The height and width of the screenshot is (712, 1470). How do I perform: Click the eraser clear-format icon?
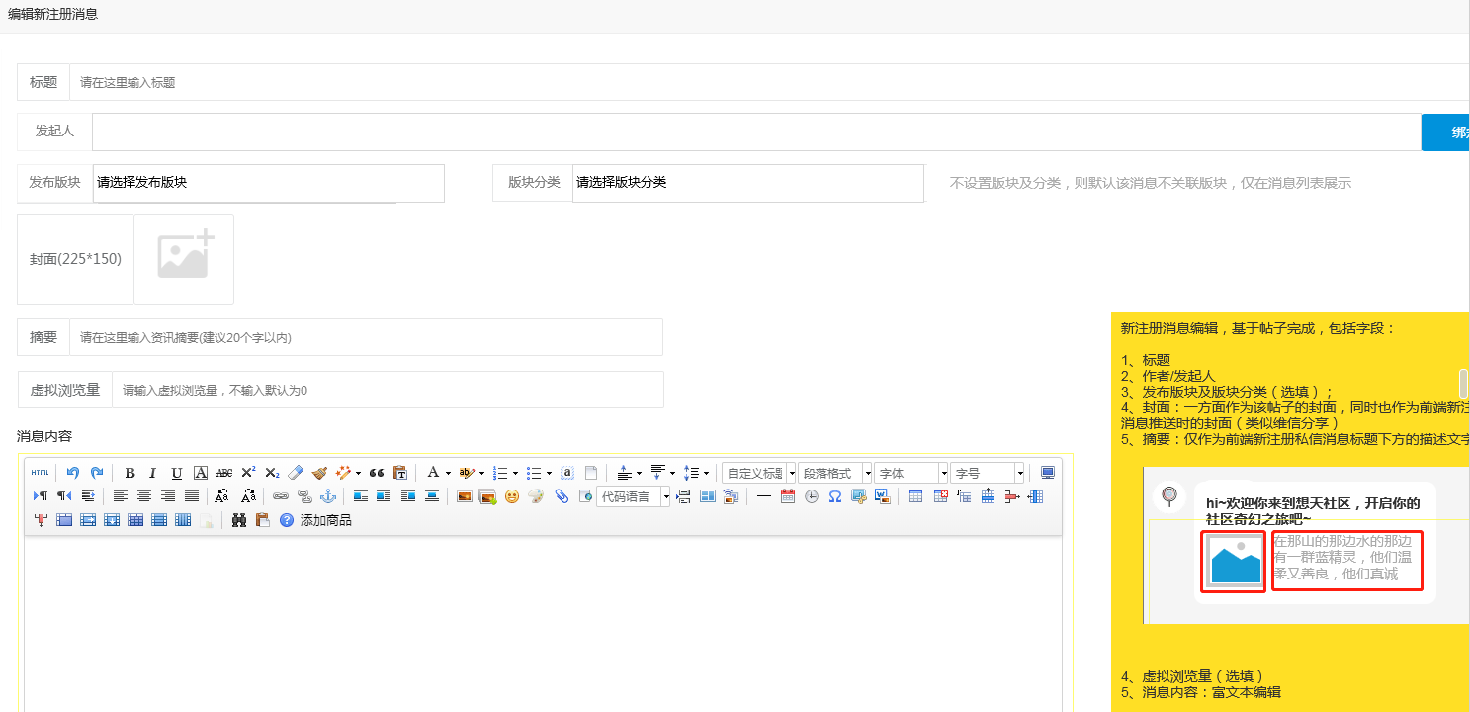tap(296, 473)
